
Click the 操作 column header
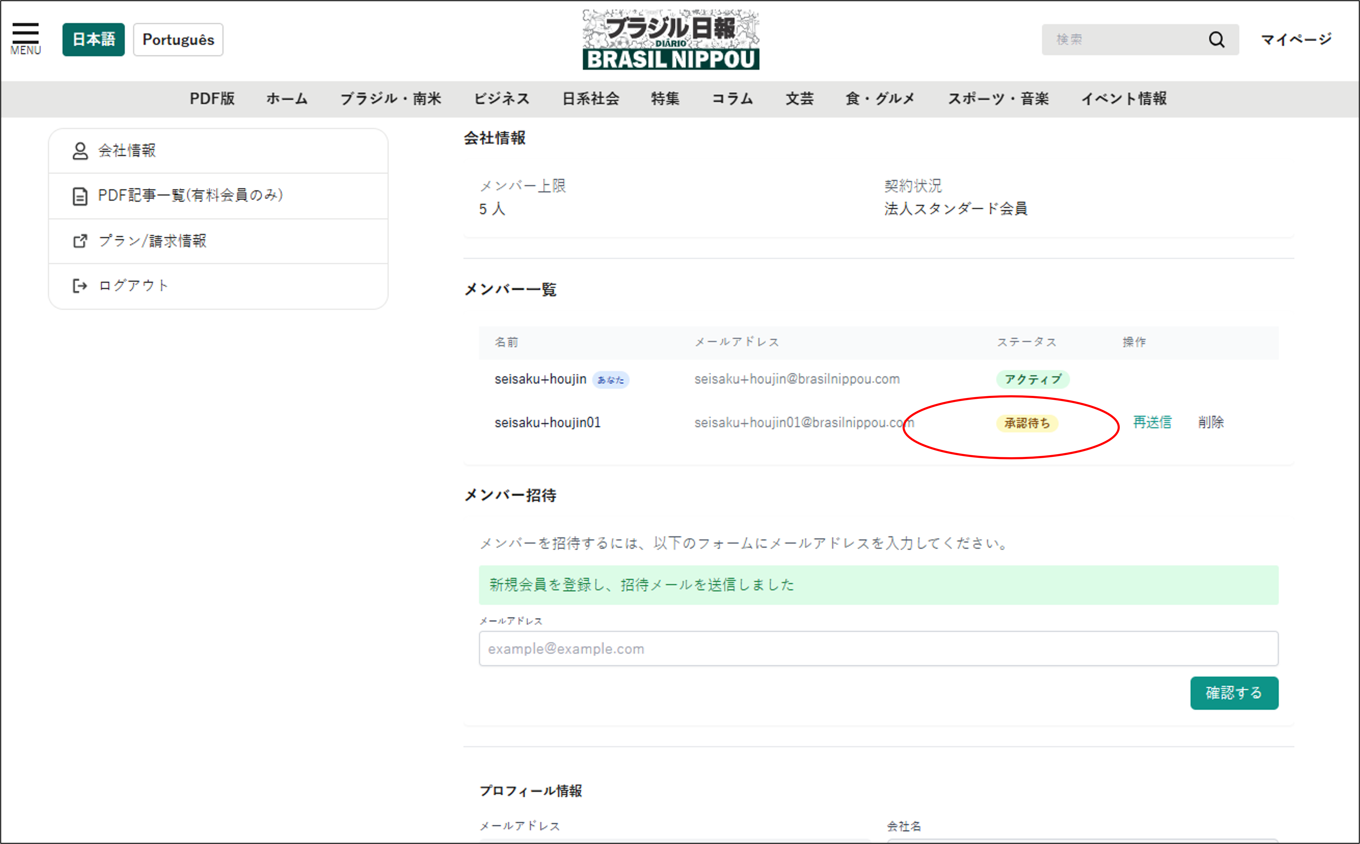coord(1134,342)
